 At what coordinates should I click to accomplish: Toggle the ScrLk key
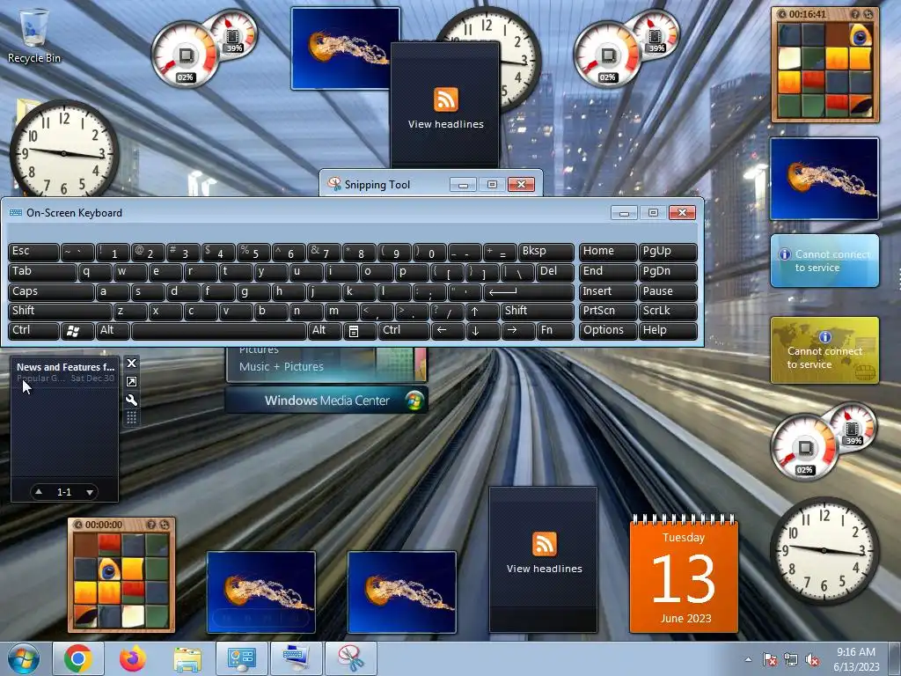(x=668, y=311)
